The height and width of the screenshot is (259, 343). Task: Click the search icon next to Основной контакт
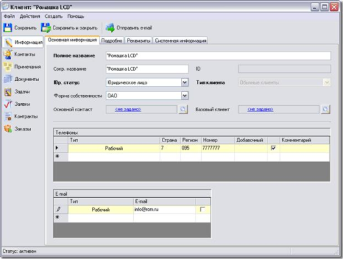point(183,109)
